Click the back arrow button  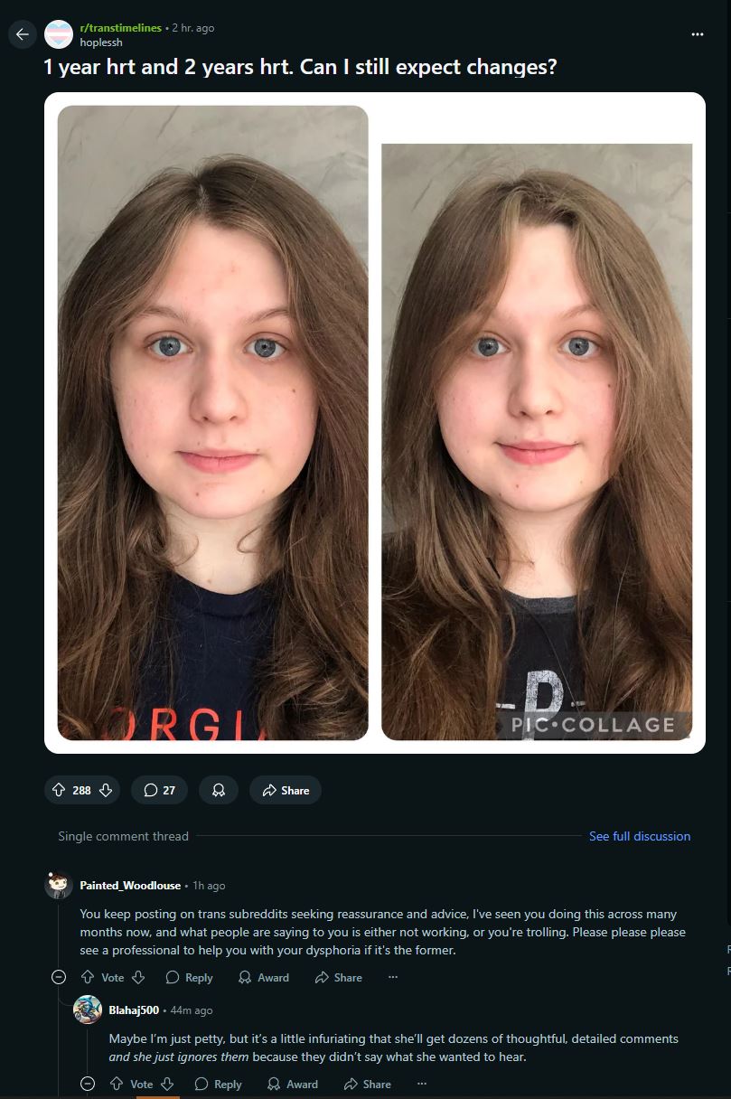tap(23, 34)
